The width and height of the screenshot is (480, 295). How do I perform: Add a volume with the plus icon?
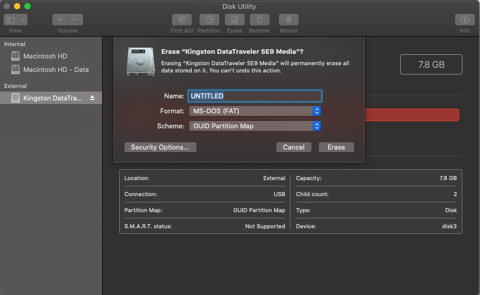click(60, 20)
